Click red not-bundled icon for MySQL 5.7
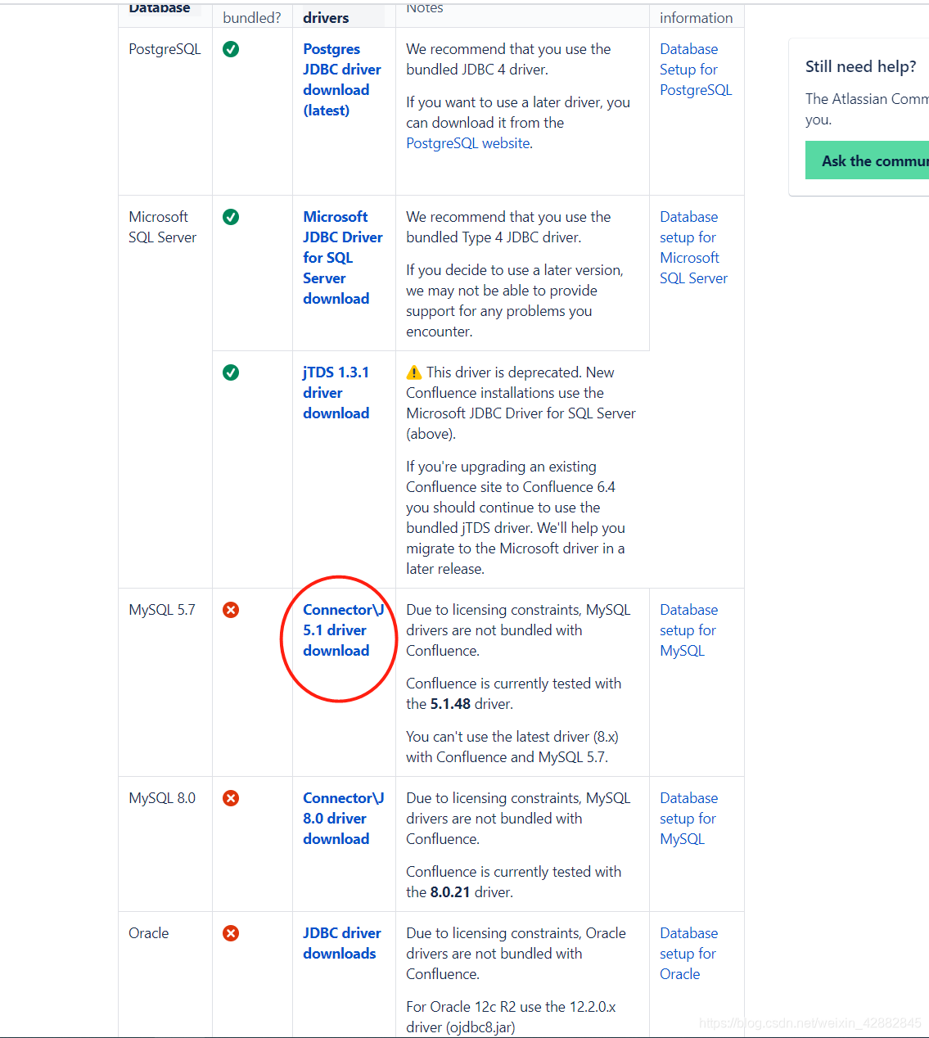This screenshot has width=929, height=1038. pyautogui.click(x=231, y=610)
